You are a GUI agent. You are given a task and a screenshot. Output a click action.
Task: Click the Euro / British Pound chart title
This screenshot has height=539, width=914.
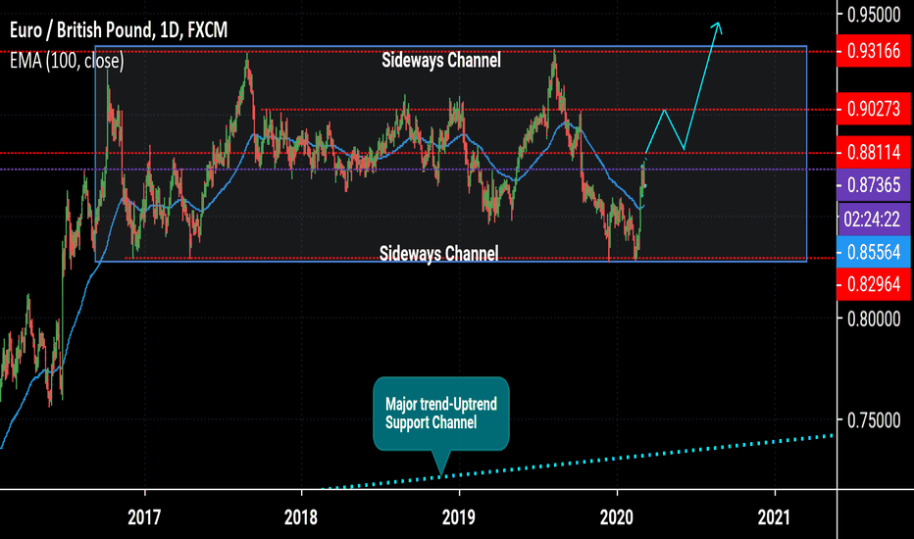coord(119,29)
